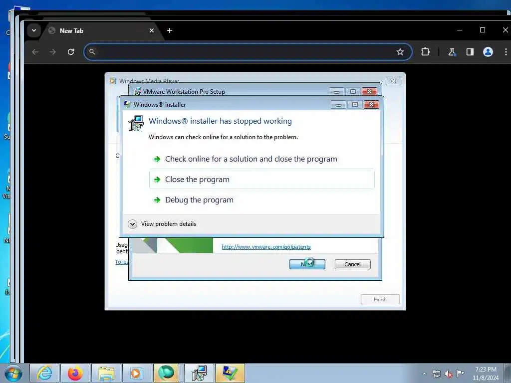Maximize the Windows installer dialog
511x383 pixels.
[x=355, y=104]
